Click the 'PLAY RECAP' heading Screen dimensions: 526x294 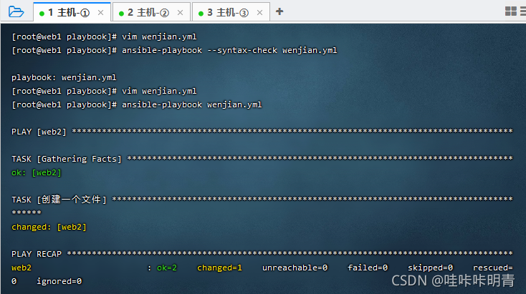click(37, 254)
